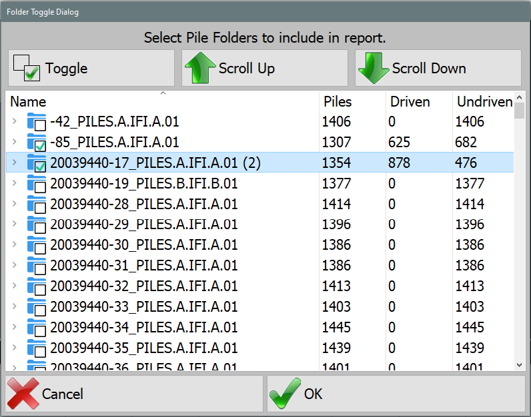Click the 1413 undriven count cell
The width and height of the screenshot is (531, 417).
(470, 286)
